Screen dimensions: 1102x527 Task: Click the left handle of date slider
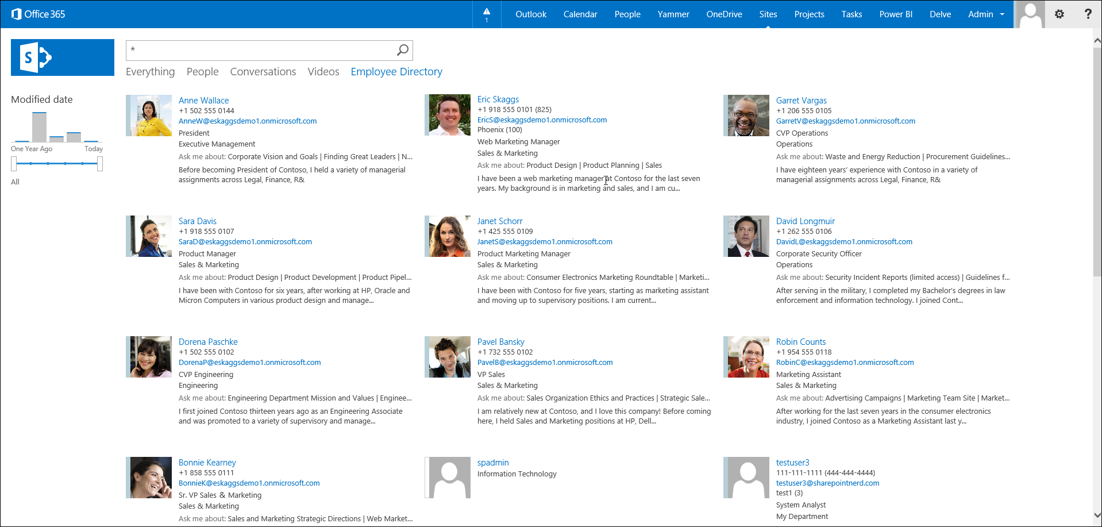(14, 164)
